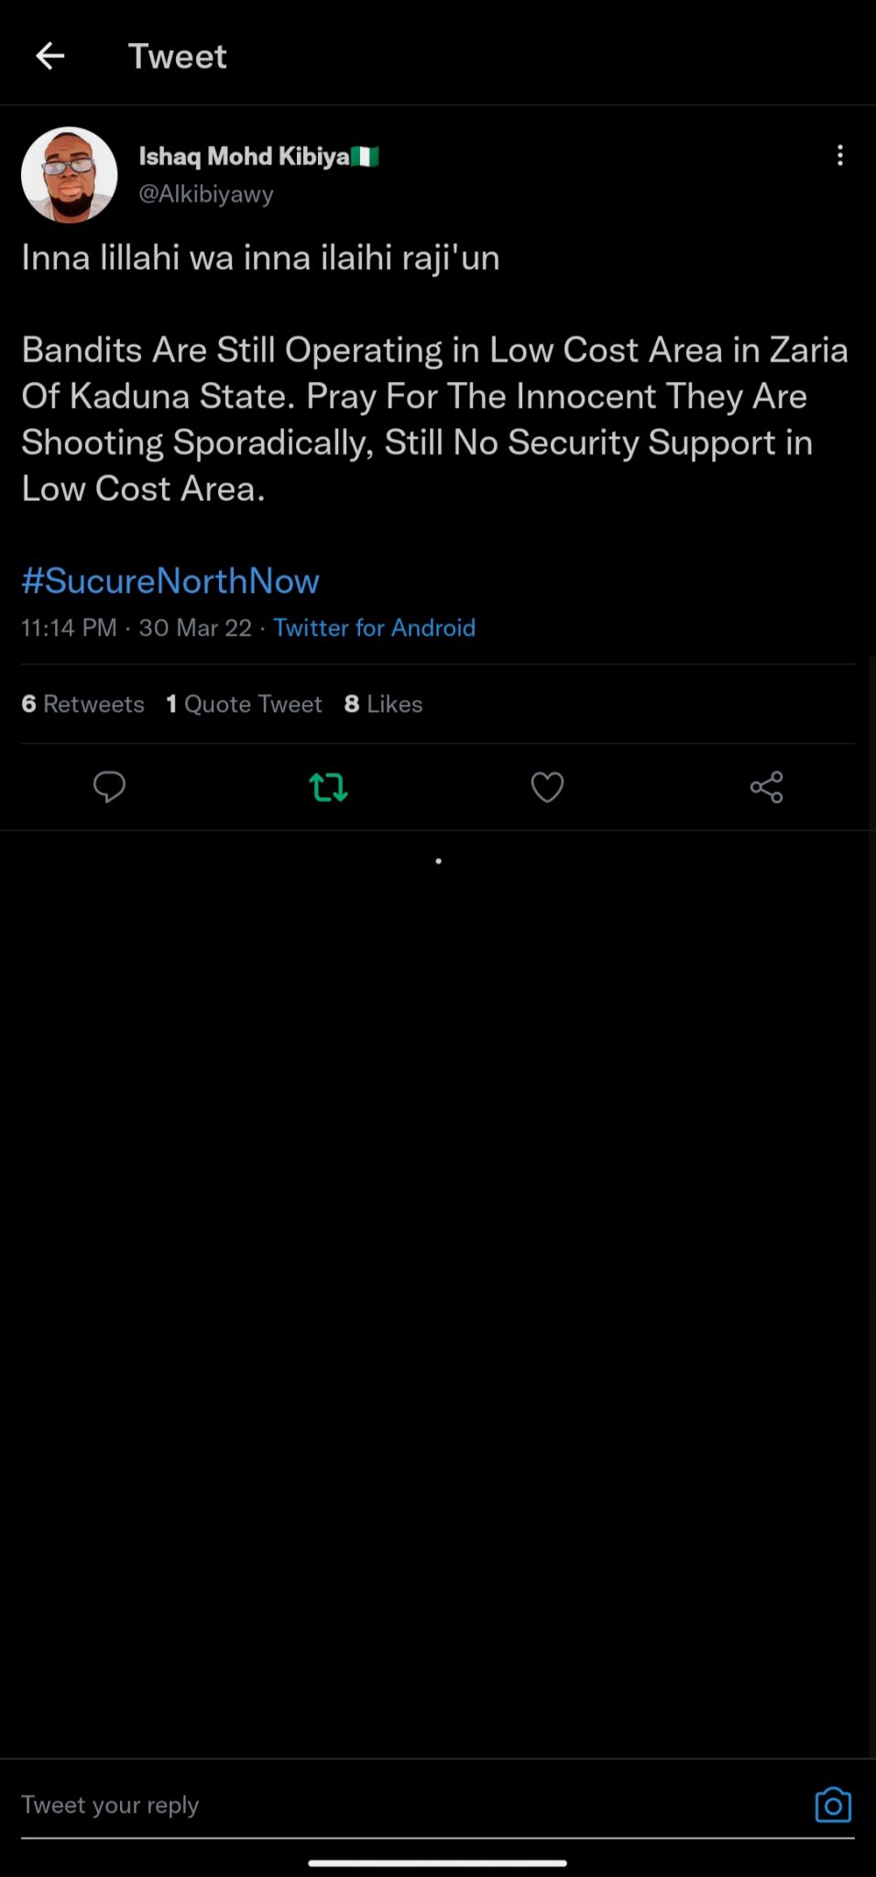
Task: Toggle the green retweet icon
Action: coord(328,787)
